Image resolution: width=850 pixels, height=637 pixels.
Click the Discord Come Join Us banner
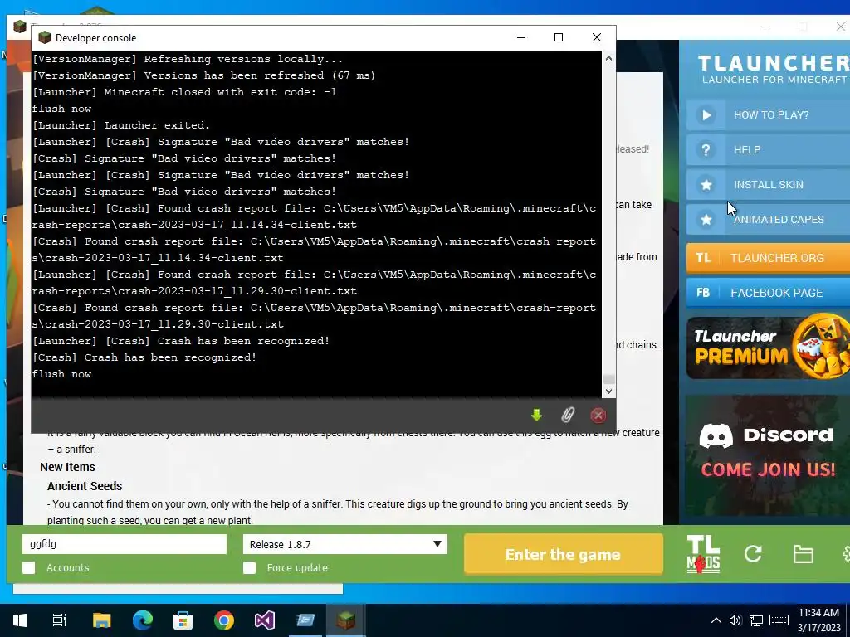point(767,455)
